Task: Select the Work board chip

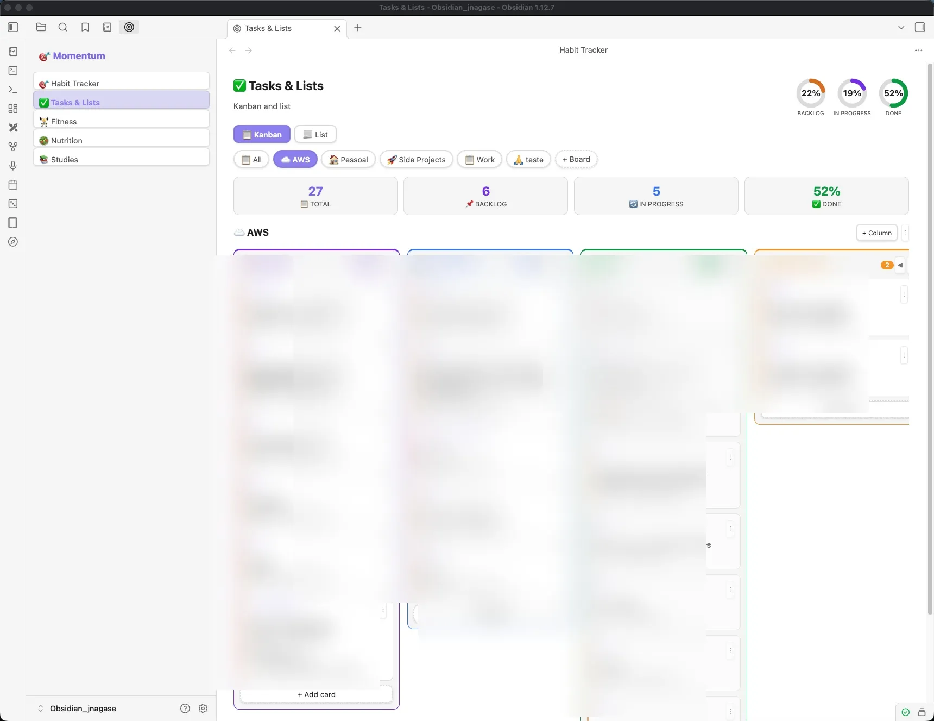Action: click(479, 160)
